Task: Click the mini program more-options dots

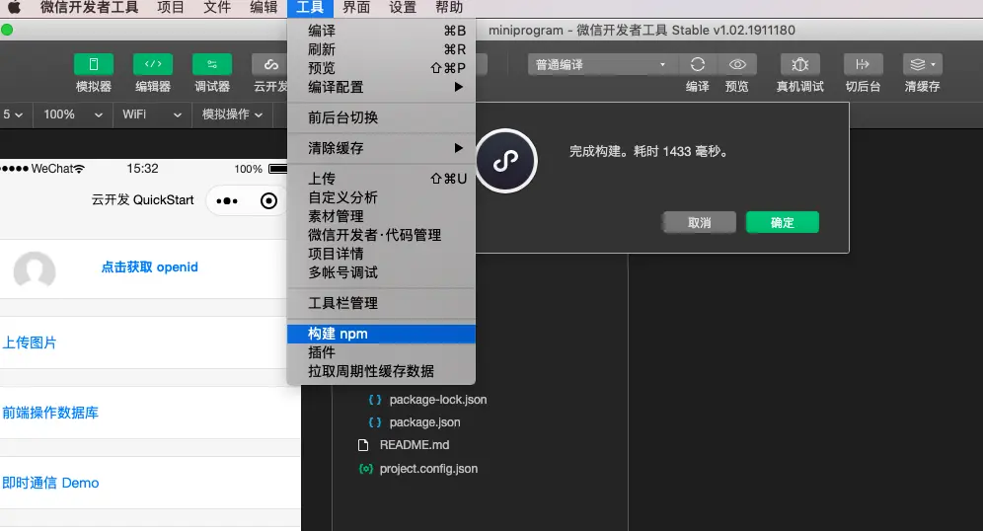Action: point(227,201)
